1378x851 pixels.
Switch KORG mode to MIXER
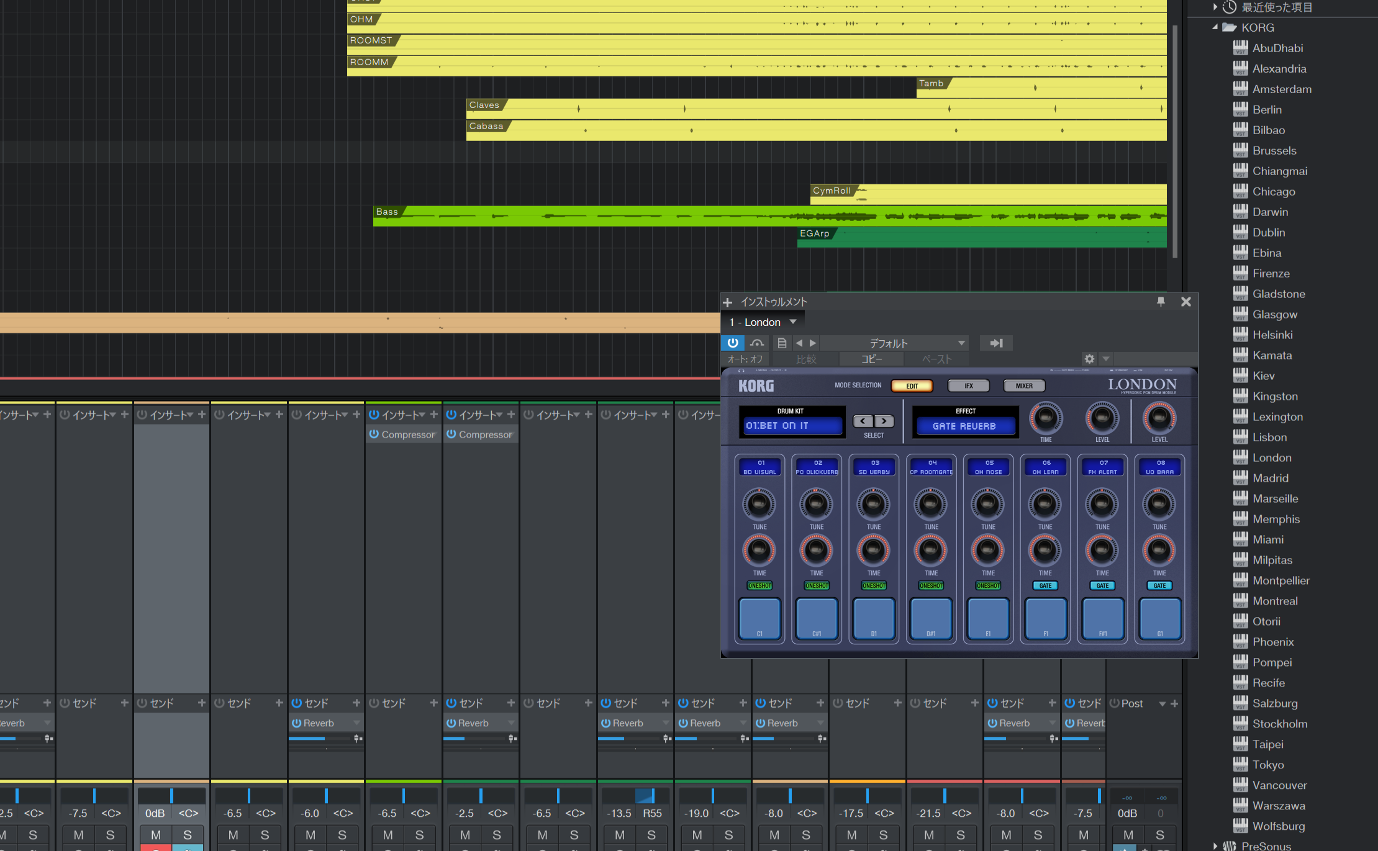point(1024,385)
